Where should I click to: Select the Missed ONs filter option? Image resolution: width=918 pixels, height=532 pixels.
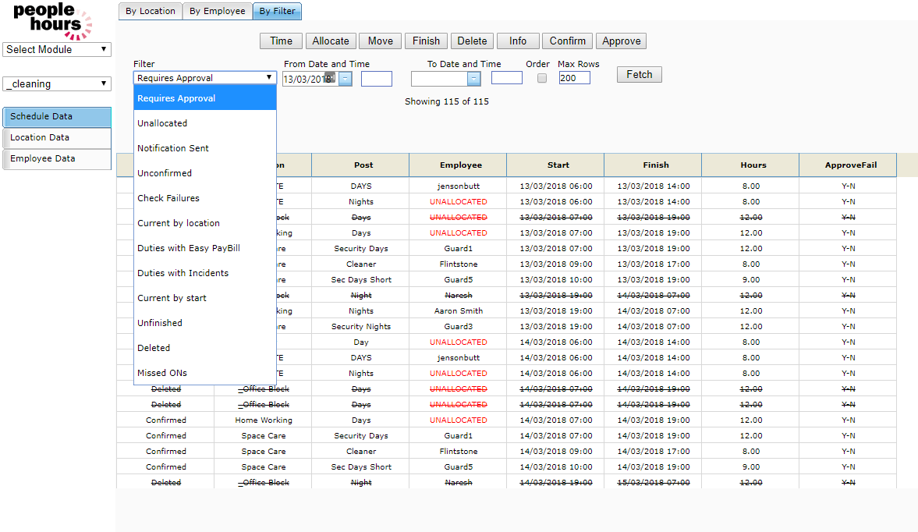pyautogui.click(x=162, y=373)
